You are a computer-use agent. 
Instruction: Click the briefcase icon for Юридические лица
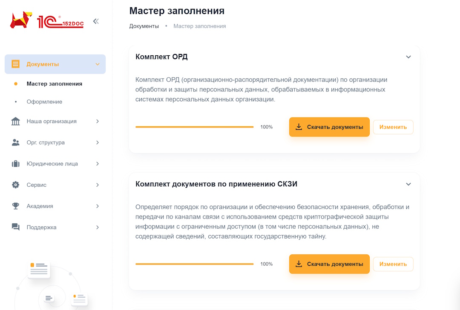(x=16, y=164)
